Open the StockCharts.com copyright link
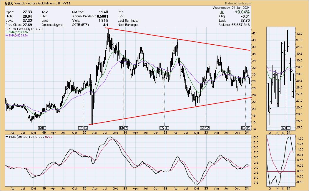 (238, 3)
